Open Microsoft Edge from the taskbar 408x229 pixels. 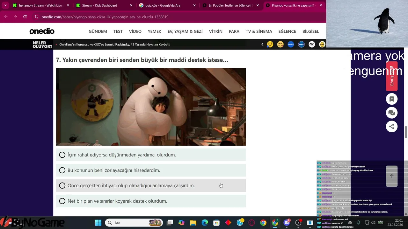pyautogui.click(x=205, y=223)
